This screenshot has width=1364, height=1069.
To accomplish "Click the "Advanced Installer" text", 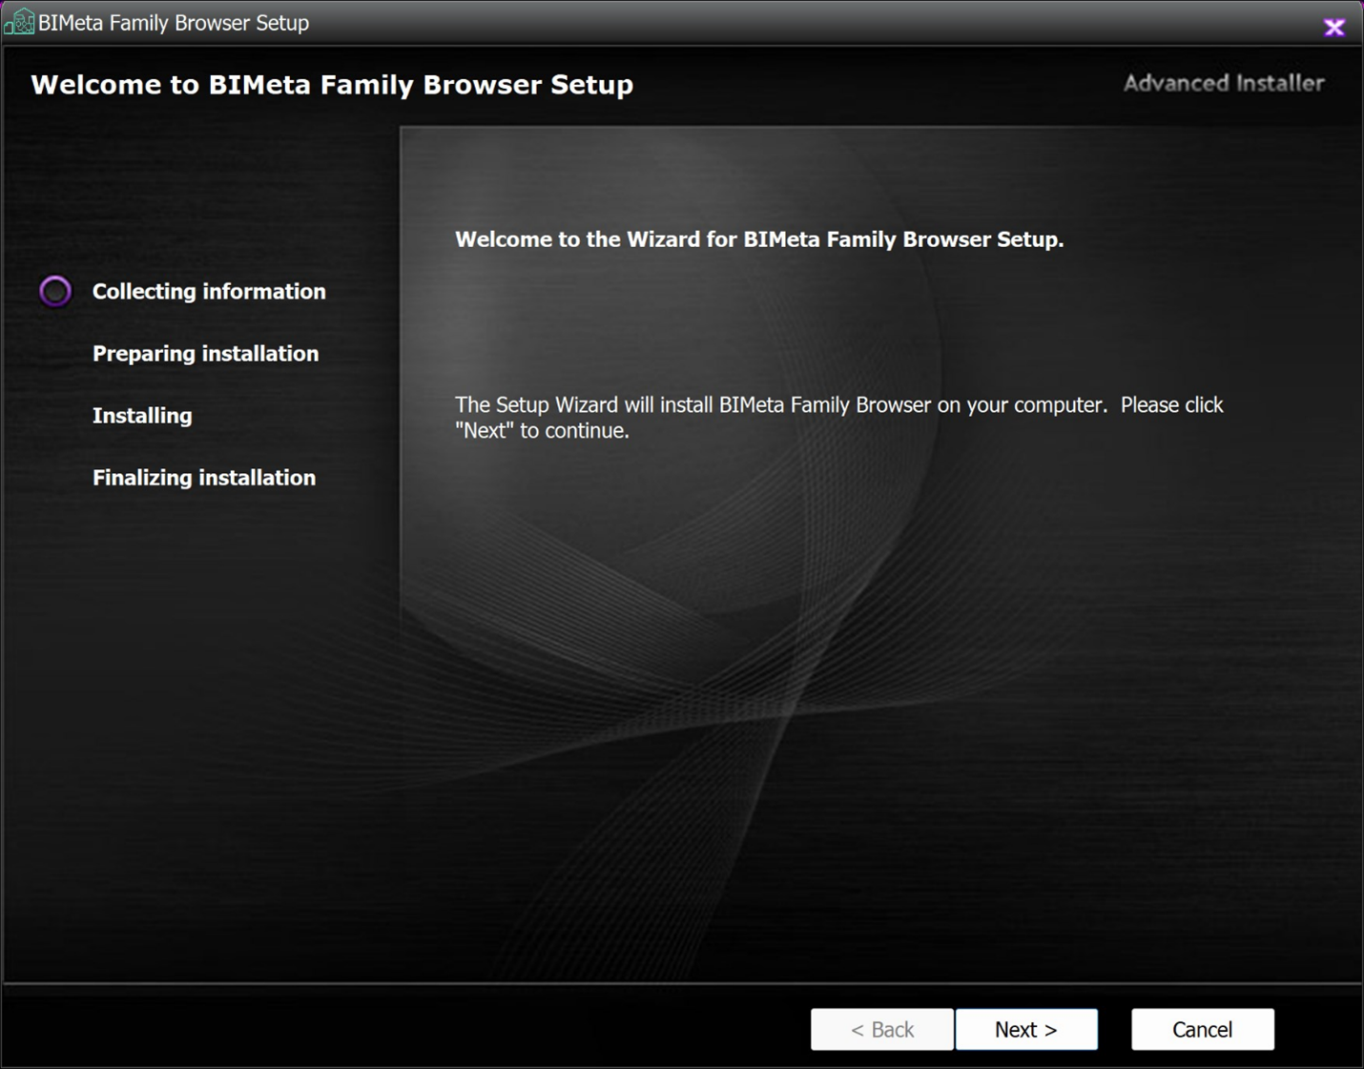I will (x=1224, y=83).
